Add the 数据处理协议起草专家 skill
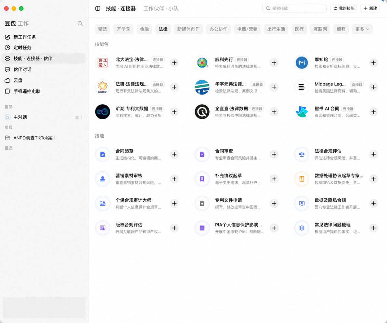This screenshot has width=387, height=323. point(373,179)
